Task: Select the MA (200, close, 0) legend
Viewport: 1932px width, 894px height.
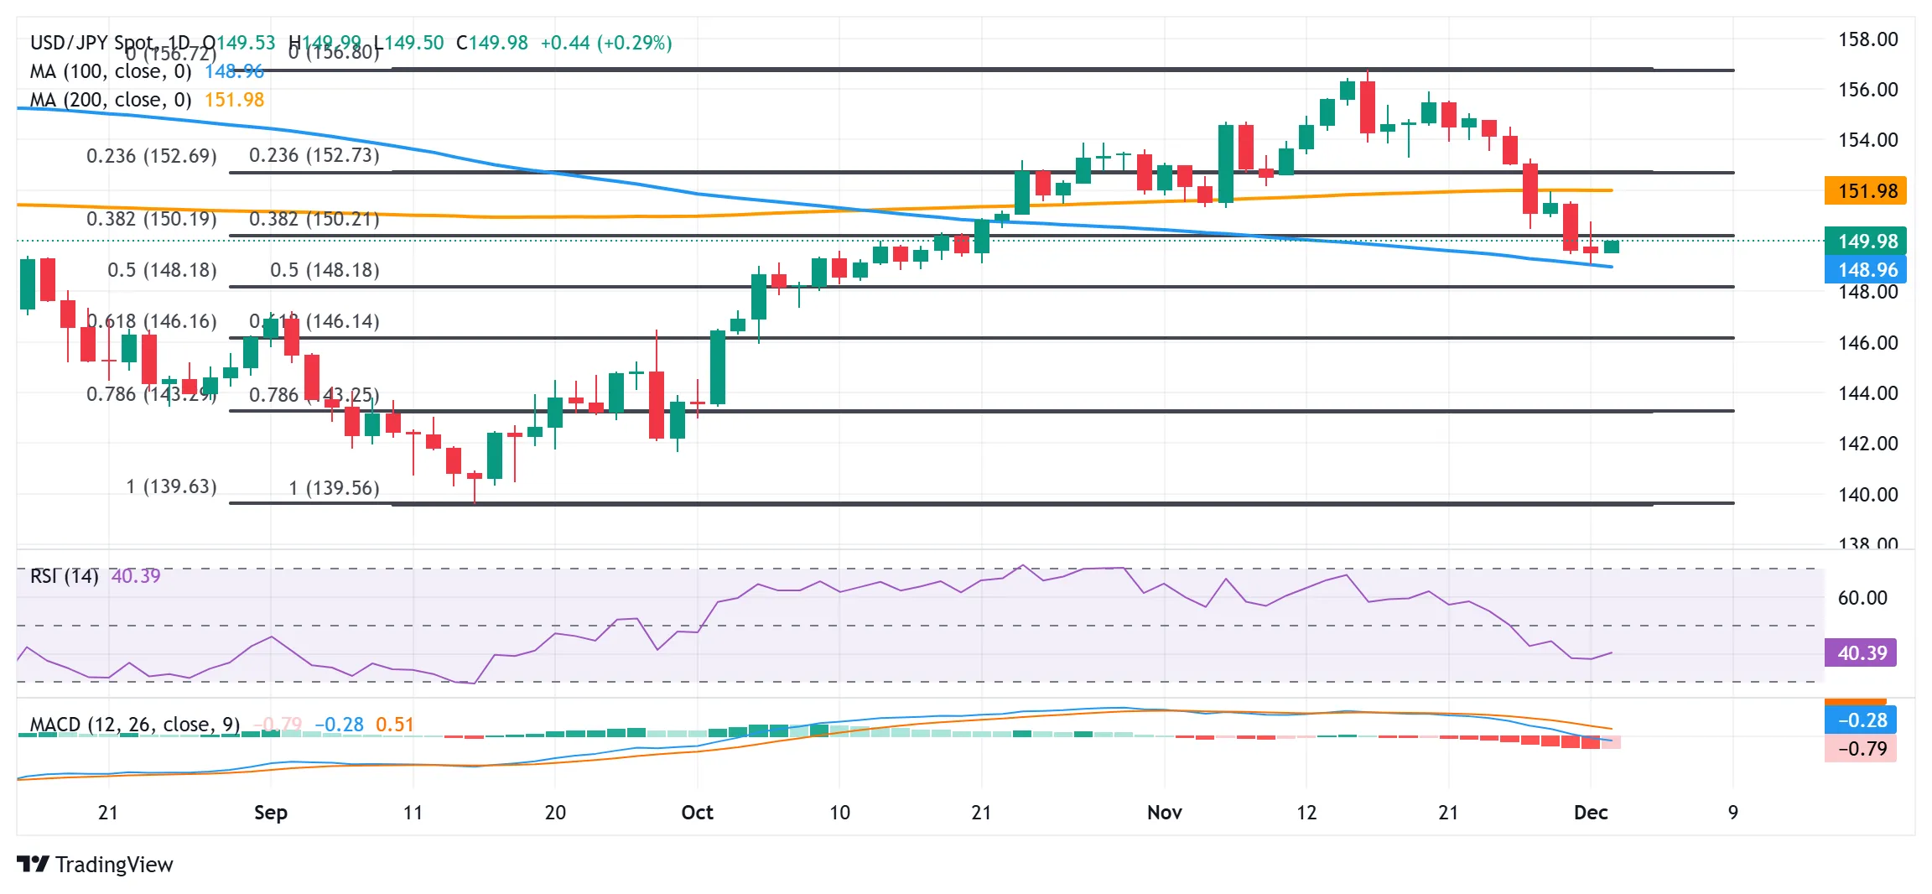Action: pyautogui.click(x=111, y=100)
